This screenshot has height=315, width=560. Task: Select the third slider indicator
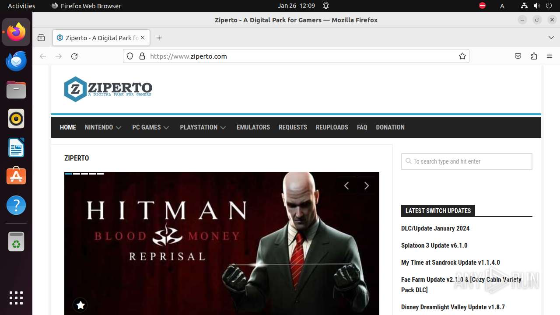tap(84, 174)
